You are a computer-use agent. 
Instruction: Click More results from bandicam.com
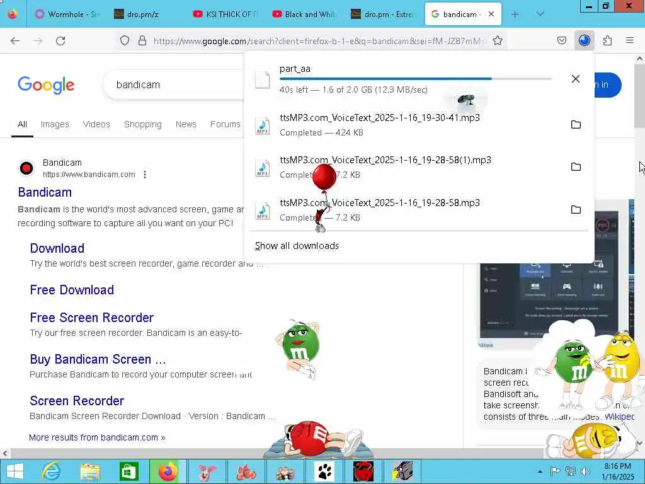(x=97, y=437)
